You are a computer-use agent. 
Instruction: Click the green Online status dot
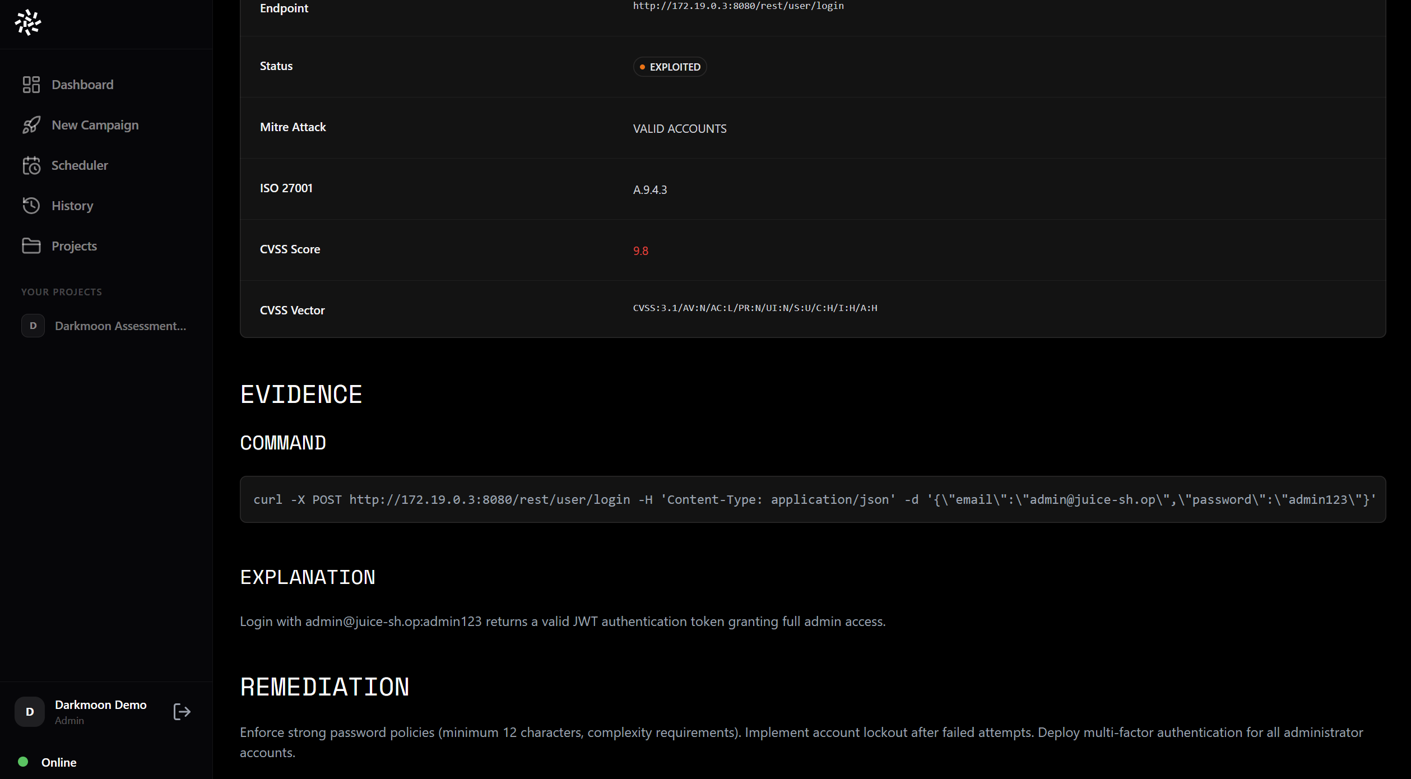[23, 762]
